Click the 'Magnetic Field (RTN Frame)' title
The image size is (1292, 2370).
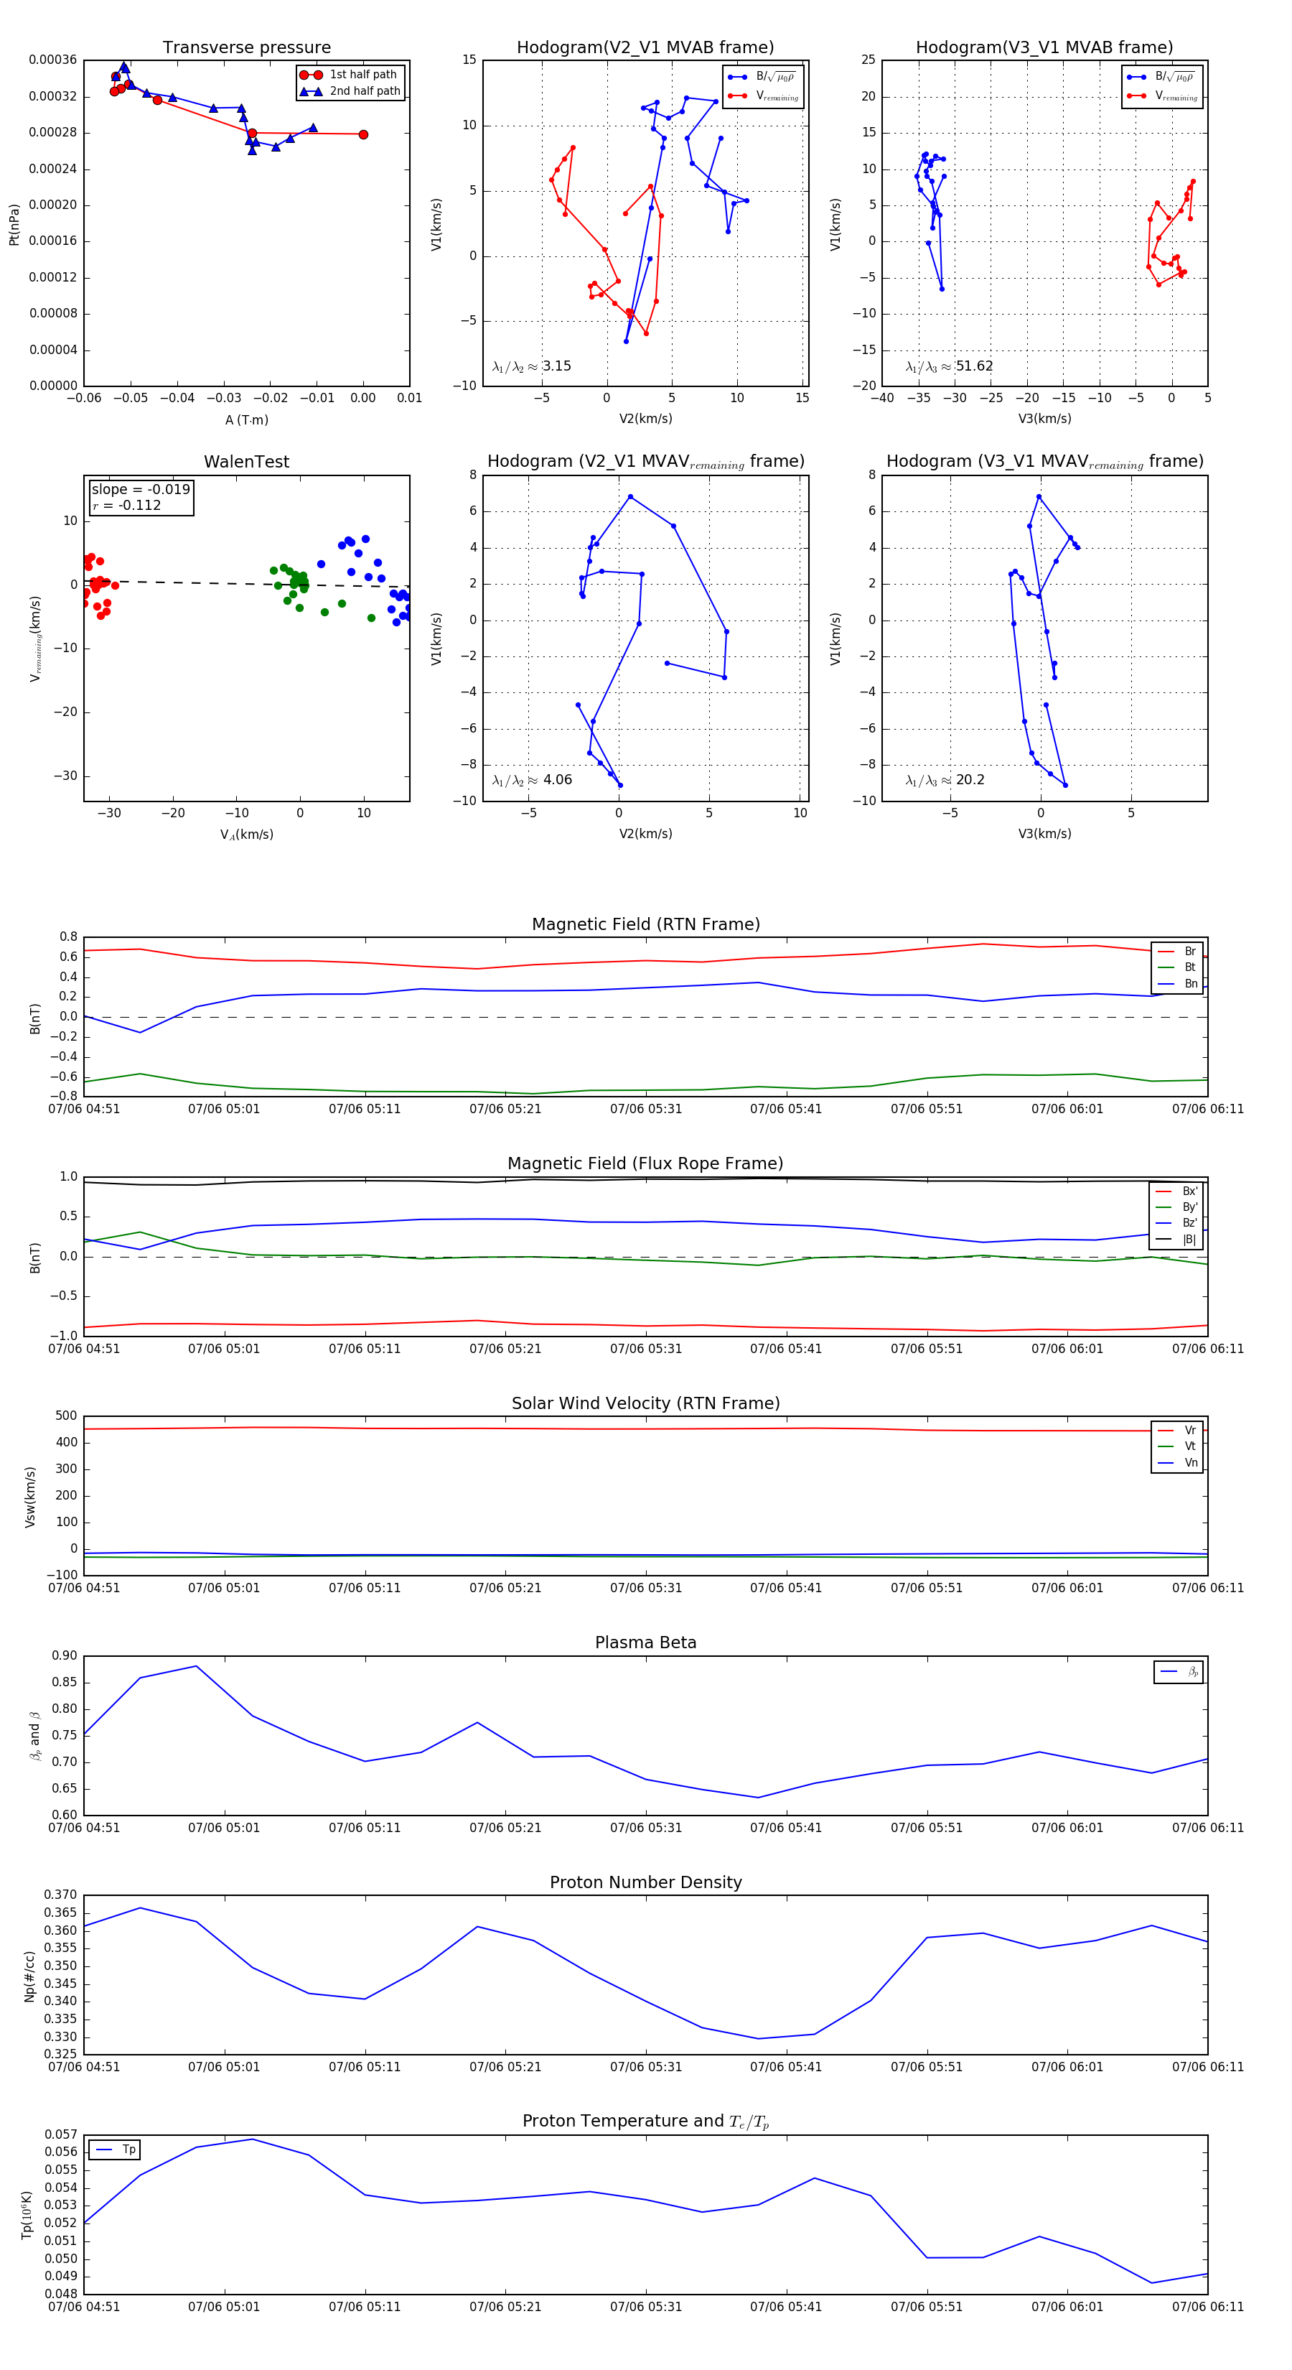[645, 924]
